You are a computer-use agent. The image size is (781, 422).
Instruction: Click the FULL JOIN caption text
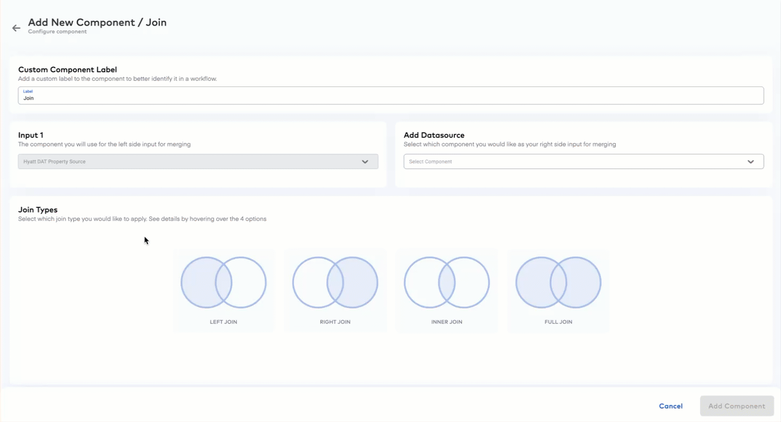click(x=558, y=321)
